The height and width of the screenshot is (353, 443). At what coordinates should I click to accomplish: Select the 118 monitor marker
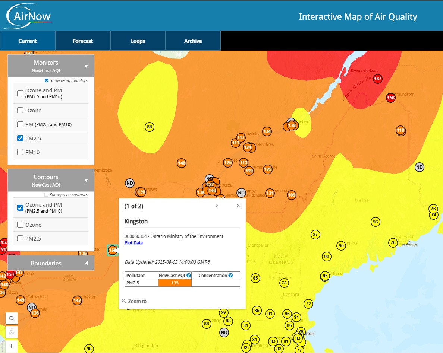tap(400, 130)
